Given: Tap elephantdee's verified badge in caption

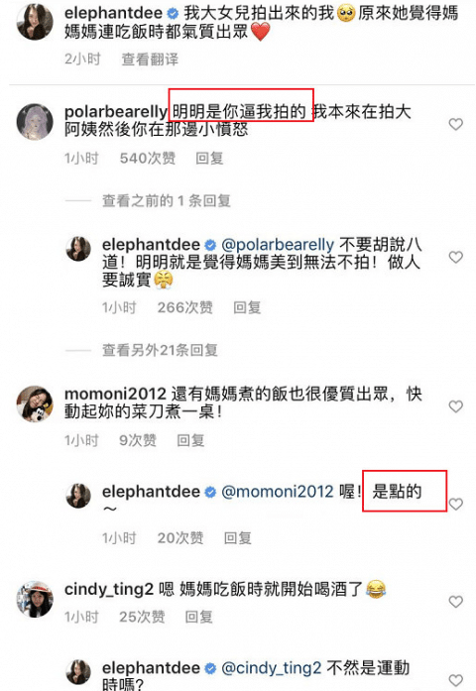Looking at the screenshot, I should pyautogui.click(x=173, y=14).
